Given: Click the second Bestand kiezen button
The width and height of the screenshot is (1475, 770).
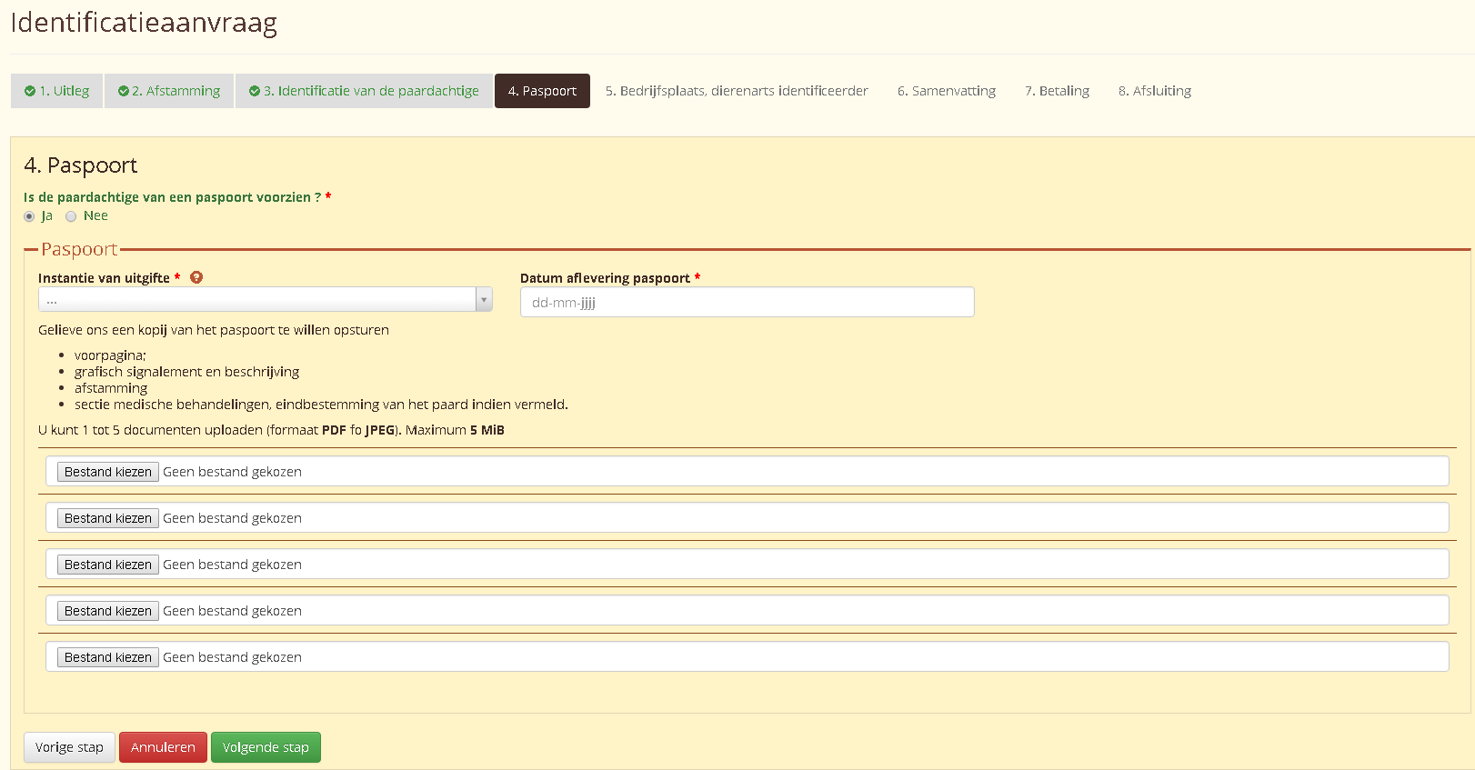Looking at the screenshot, I should (108, 518).
